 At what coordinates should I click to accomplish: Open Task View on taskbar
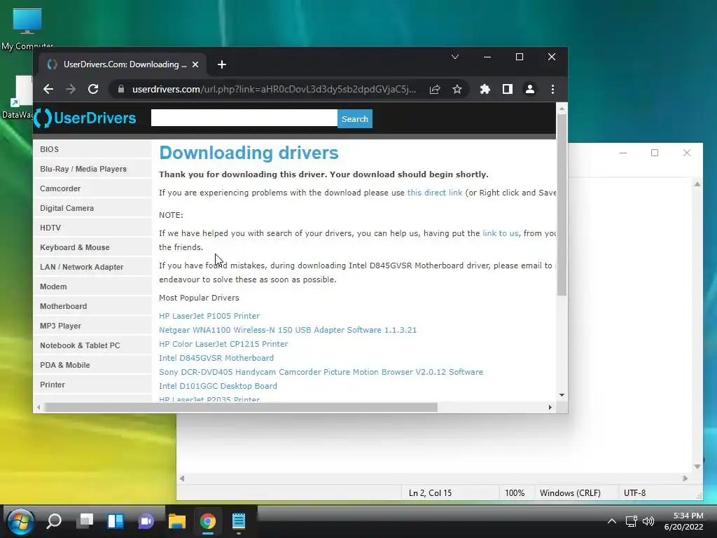[85, 521]
